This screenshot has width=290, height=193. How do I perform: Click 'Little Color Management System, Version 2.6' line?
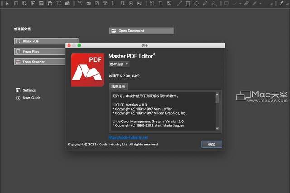click(x=148, y=121)
